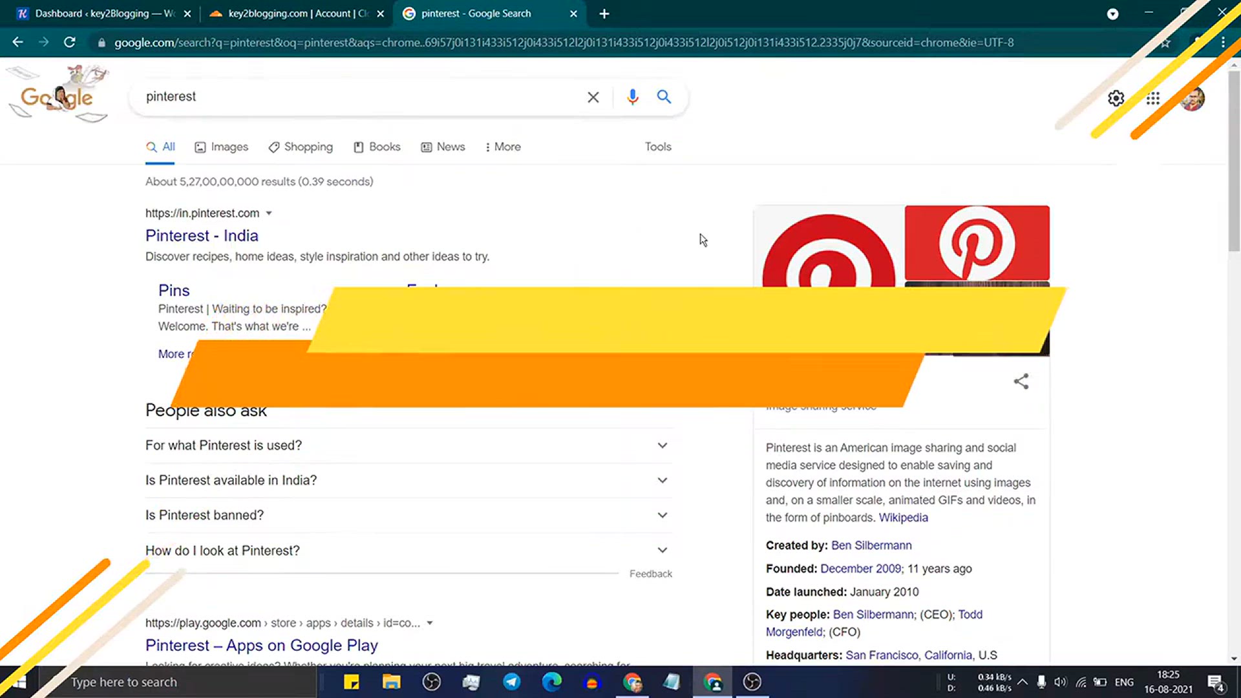
Task: Open dropdown arrow next to in.pinterest.com URL
Action: click(x=269, y=213)
